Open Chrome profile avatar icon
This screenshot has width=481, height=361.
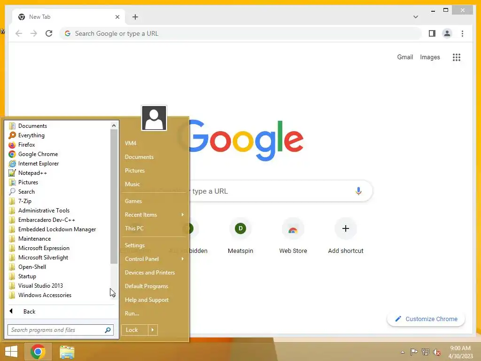[447, 33]
